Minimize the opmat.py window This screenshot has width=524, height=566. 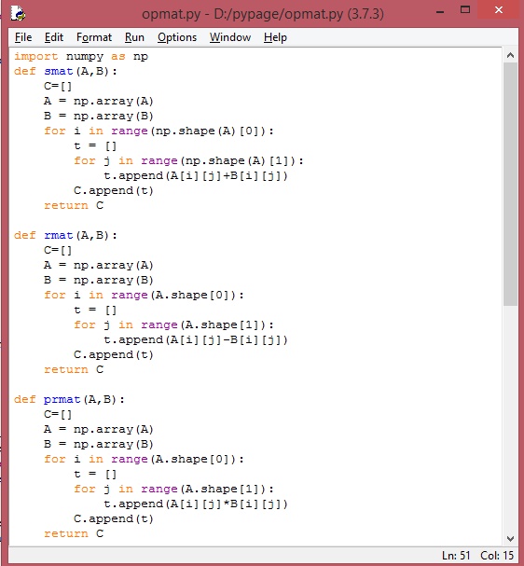(x=440, y=12)
